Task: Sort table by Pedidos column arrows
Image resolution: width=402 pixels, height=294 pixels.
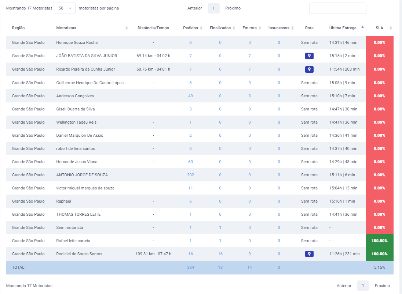Action: [x=201, y=28]
